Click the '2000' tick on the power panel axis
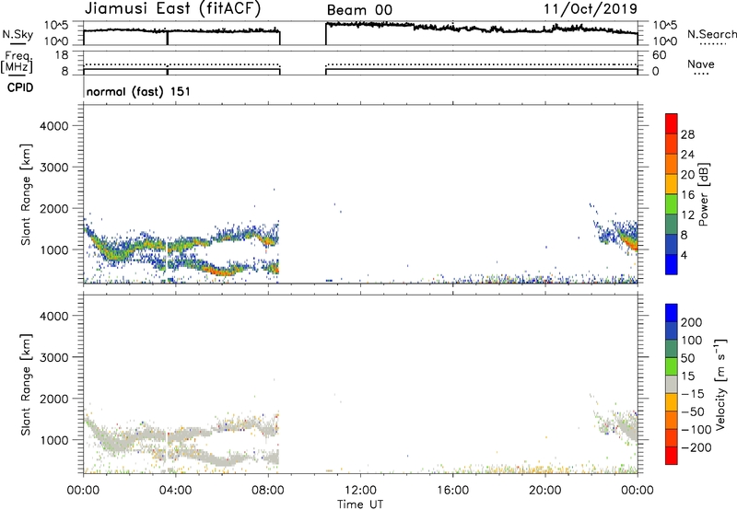 pos(53,208)
